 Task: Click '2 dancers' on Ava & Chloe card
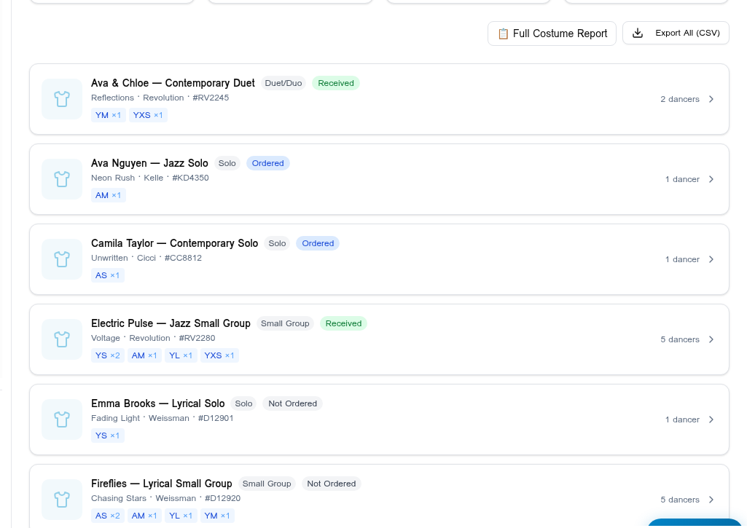click(680, 99)
